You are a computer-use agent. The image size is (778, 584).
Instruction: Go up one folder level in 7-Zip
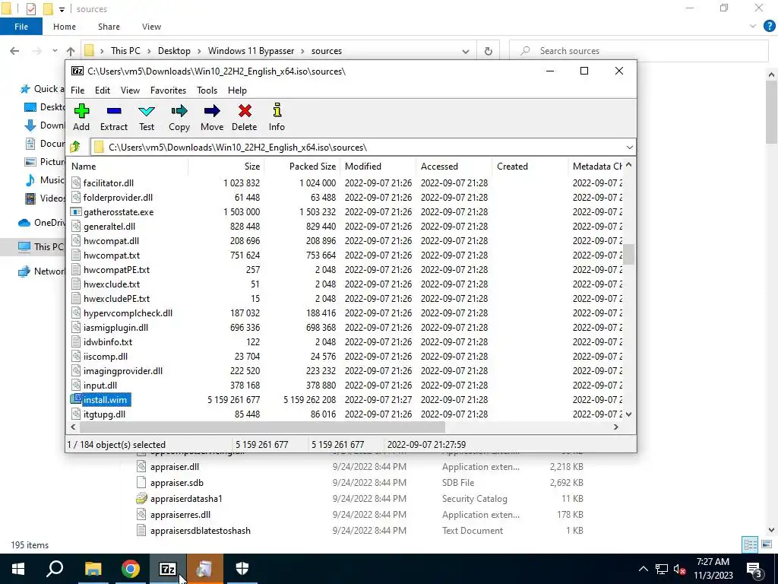click(75, 147)
